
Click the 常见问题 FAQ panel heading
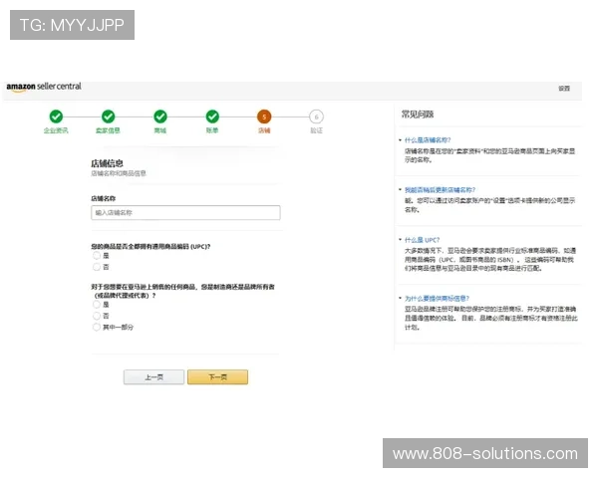pos(418,115)
